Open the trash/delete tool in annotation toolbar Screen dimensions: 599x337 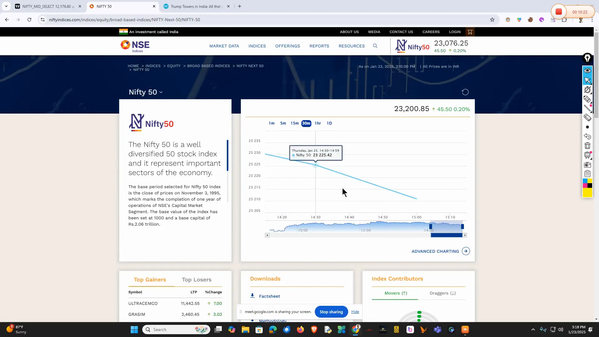tap(588, 146)
